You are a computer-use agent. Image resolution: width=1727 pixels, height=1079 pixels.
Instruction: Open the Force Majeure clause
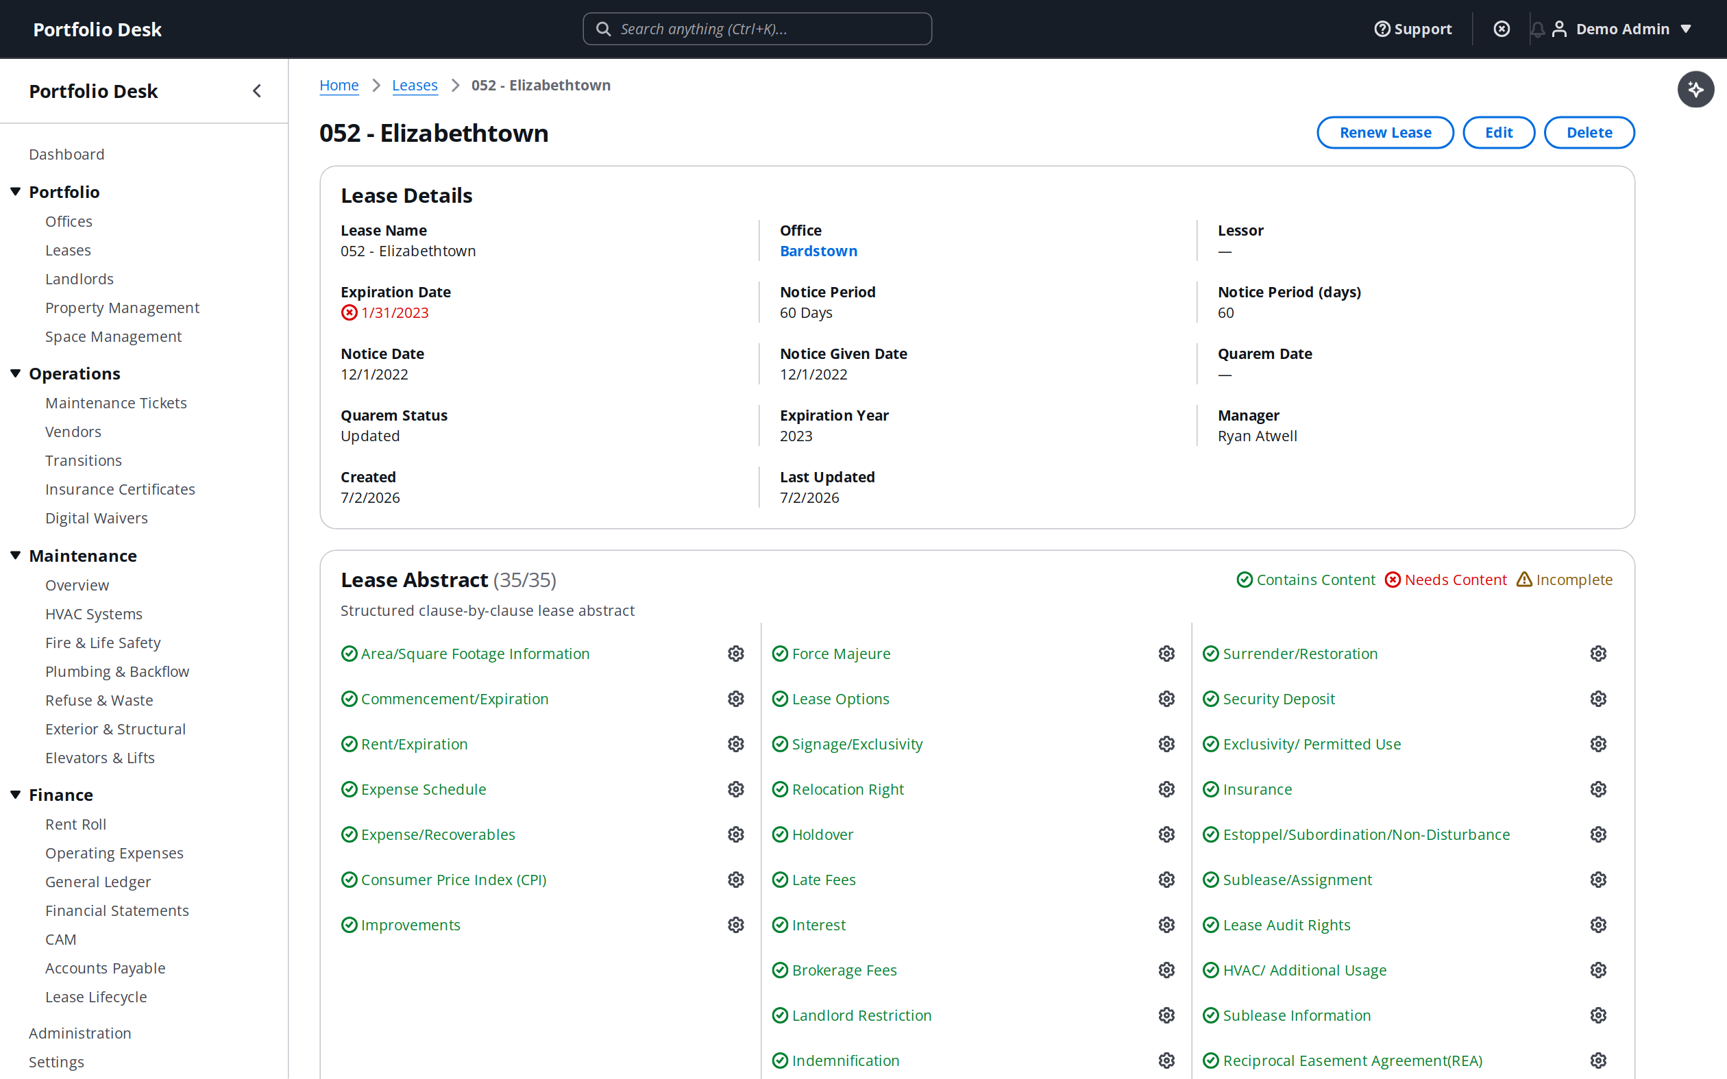[841, 654]
